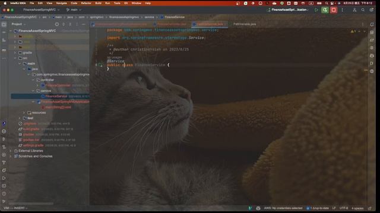Select settings.gradle in the project tree

pos(33,146)
